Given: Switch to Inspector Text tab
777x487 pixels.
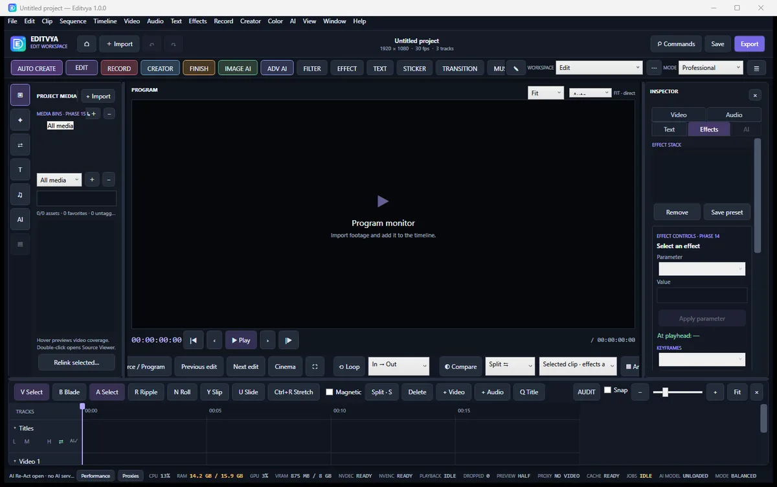Looking at the screenshot, I should point(670,130).
